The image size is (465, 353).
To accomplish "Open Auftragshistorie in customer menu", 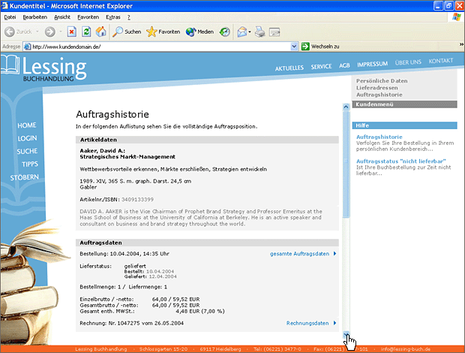I will click(x=379, y=95).
